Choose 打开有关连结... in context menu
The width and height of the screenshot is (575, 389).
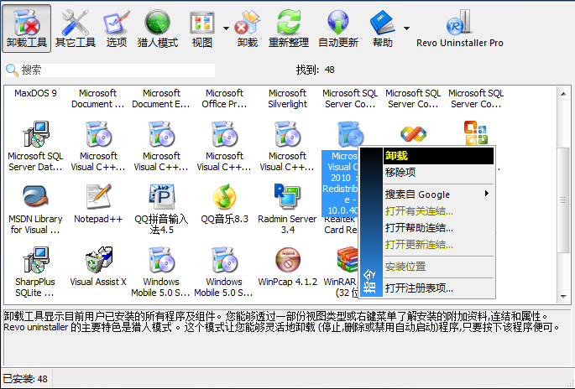(438, 211)
